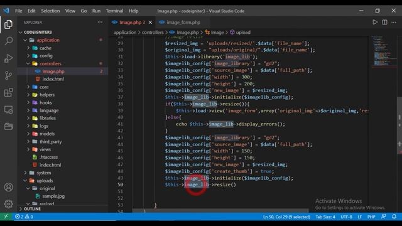Open notifications bell in status bar
This screenshot has height=226, width=402.
click(x=394, y=217)
